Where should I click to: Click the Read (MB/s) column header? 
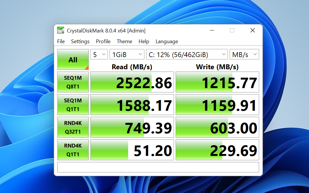(132, 67)
